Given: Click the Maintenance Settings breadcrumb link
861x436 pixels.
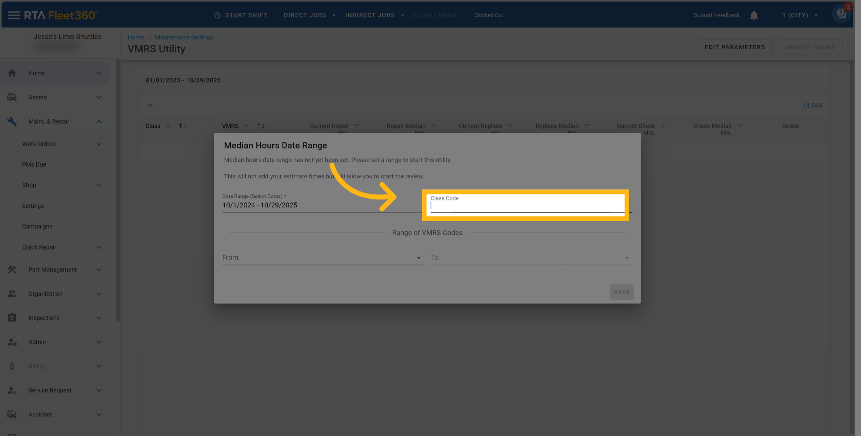Looking at the screenshot, I should [x=184, y=37].
